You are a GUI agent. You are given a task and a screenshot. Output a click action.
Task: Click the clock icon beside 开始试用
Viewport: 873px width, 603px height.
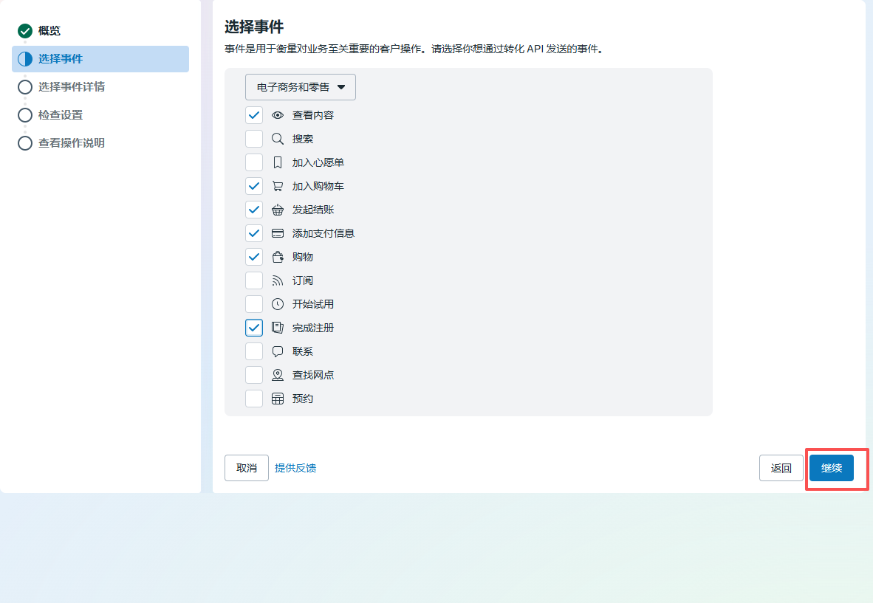point(278,304)
